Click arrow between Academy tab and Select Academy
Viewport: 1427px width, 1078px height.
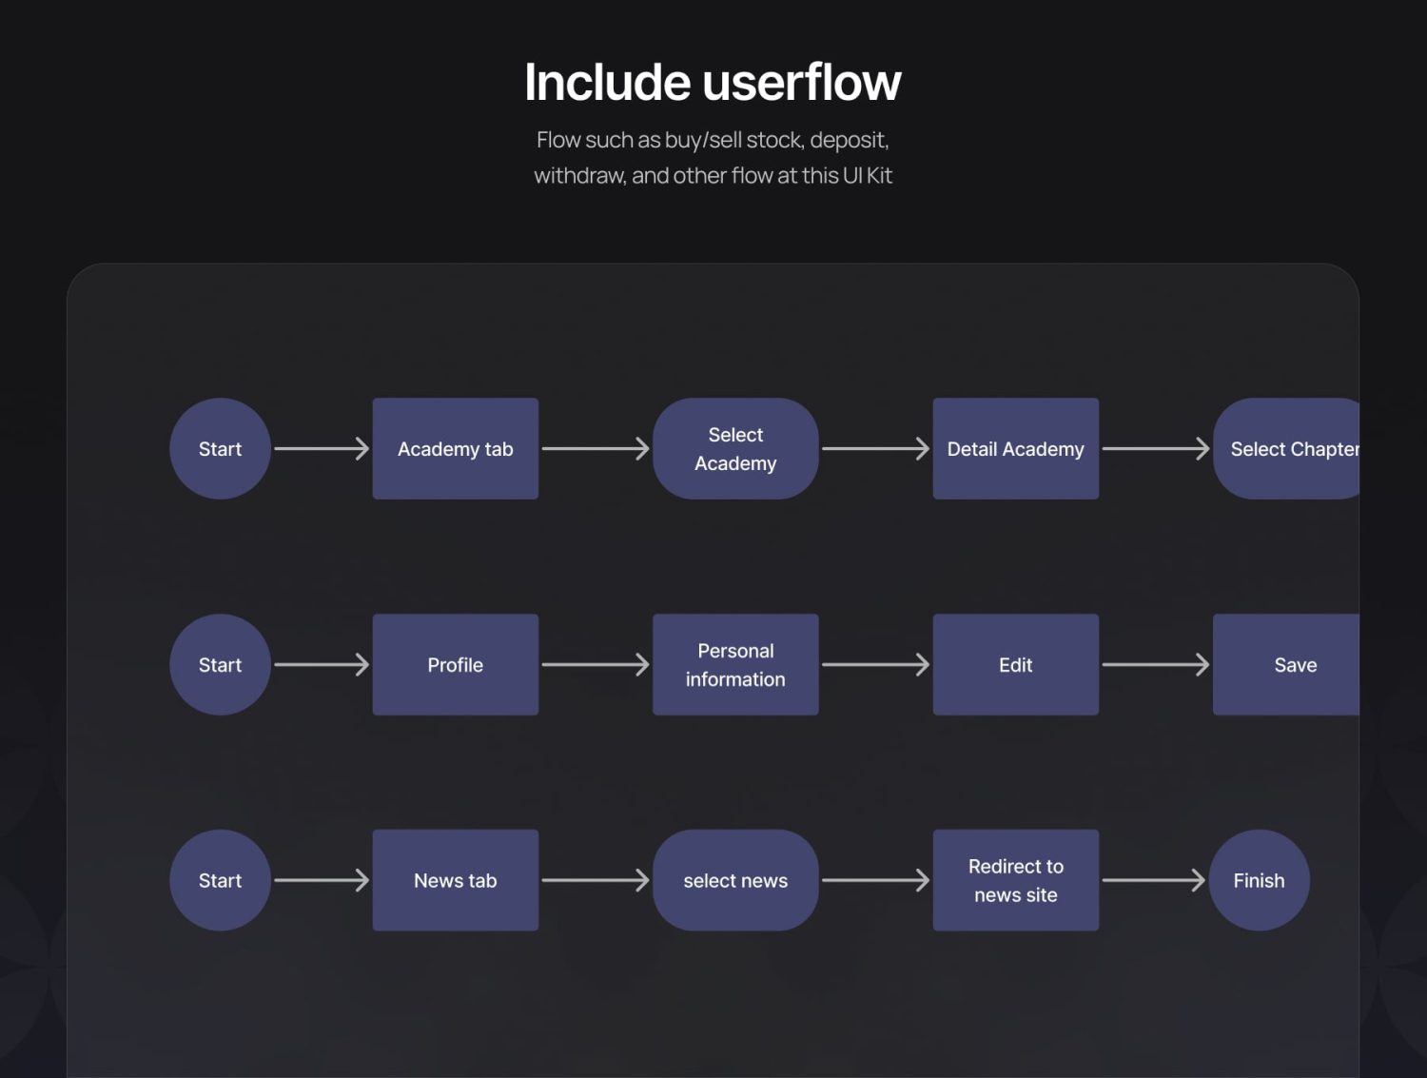point(596,448)
